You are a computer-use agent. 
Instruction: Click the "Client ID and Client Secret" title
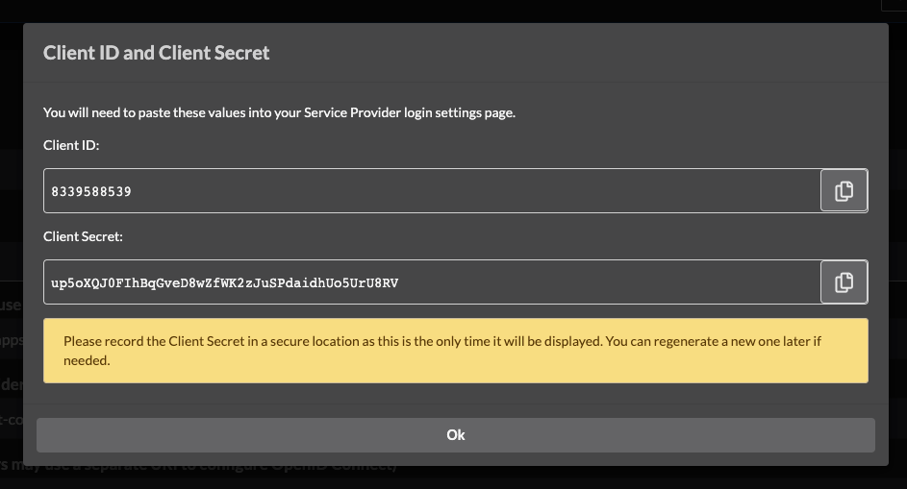156,53
